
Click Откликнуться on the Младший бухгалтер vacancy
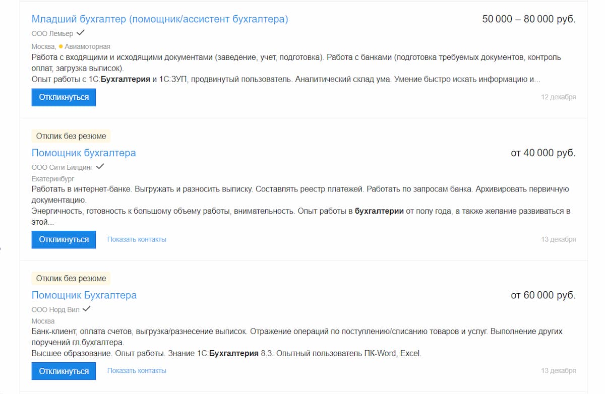pyautogui.click(x=64, y=97)
